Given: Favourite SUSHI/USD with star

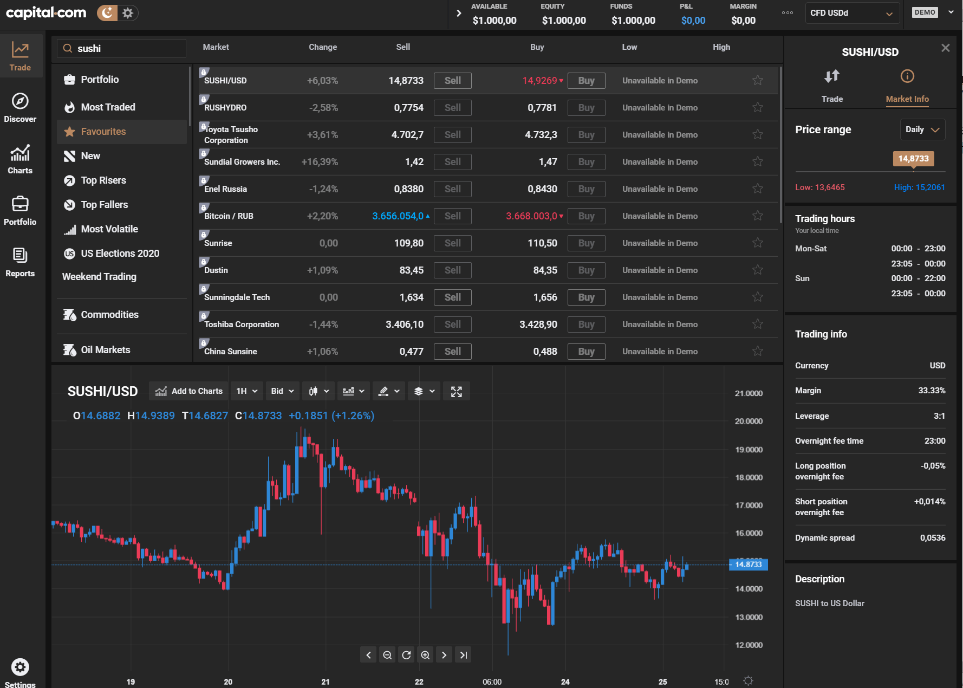Looking at the screenshot, I should pos(757,80).
